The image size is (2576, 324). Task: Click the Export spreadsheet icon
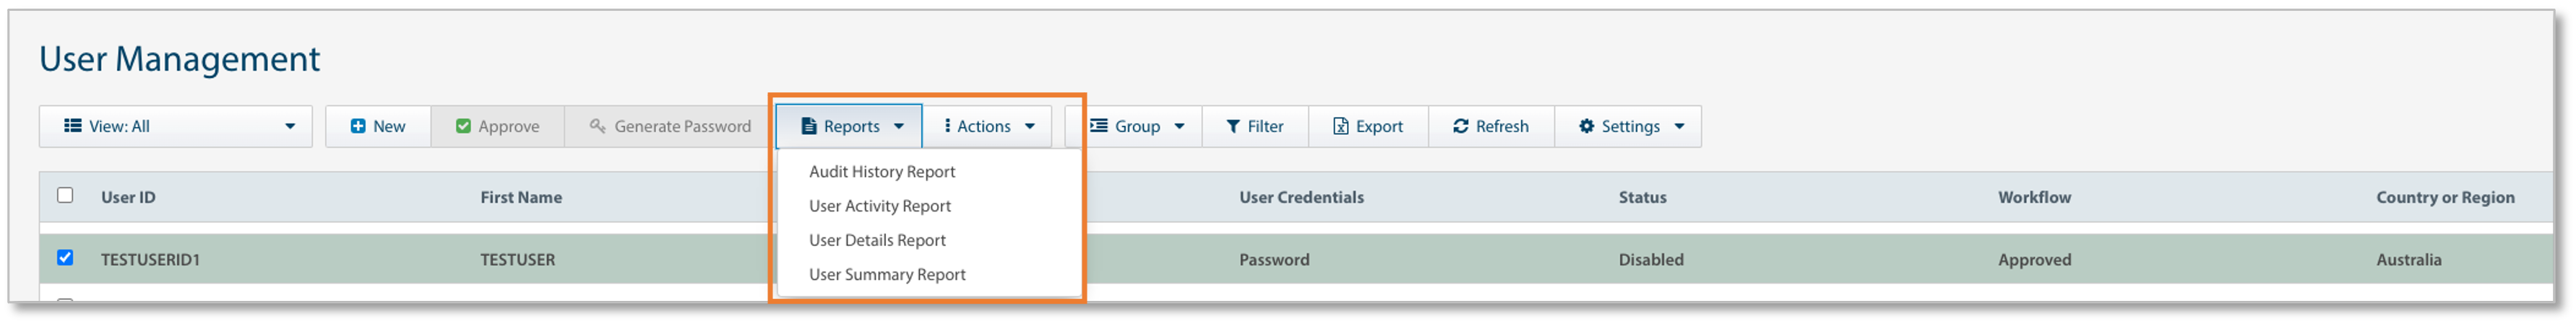click(x=1341, y=126)
